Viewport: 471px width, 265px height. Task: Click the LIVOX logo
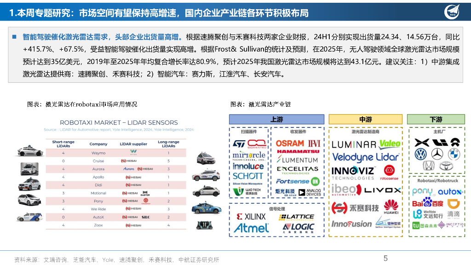(383, 190)
